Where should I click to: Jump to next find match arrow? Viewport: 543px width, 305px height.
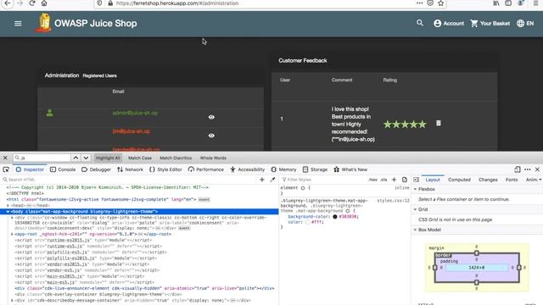(86, 158)
